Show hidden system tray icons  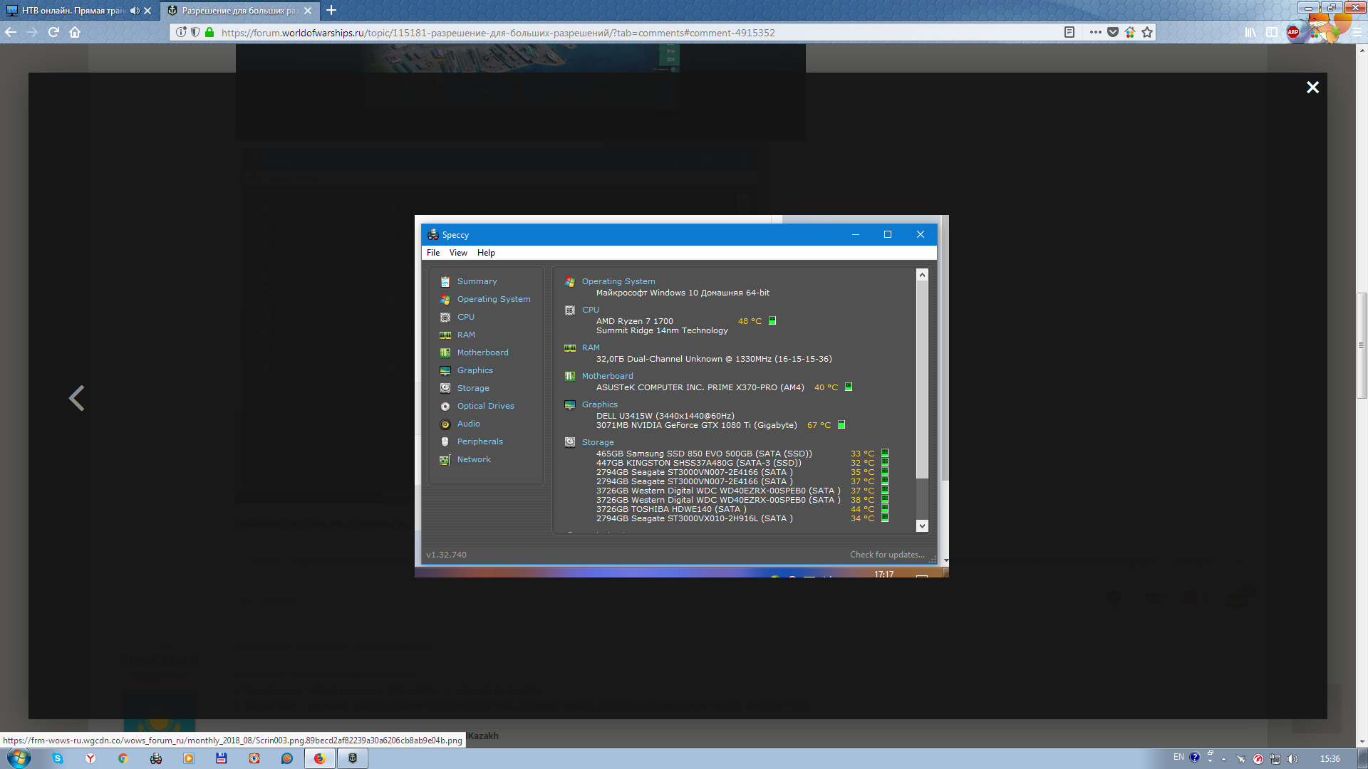tap(1224, 759)
